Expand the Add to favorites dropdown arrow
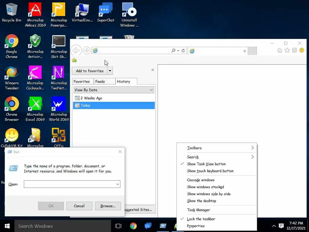The image size is (309, 232). pos(110,71)
